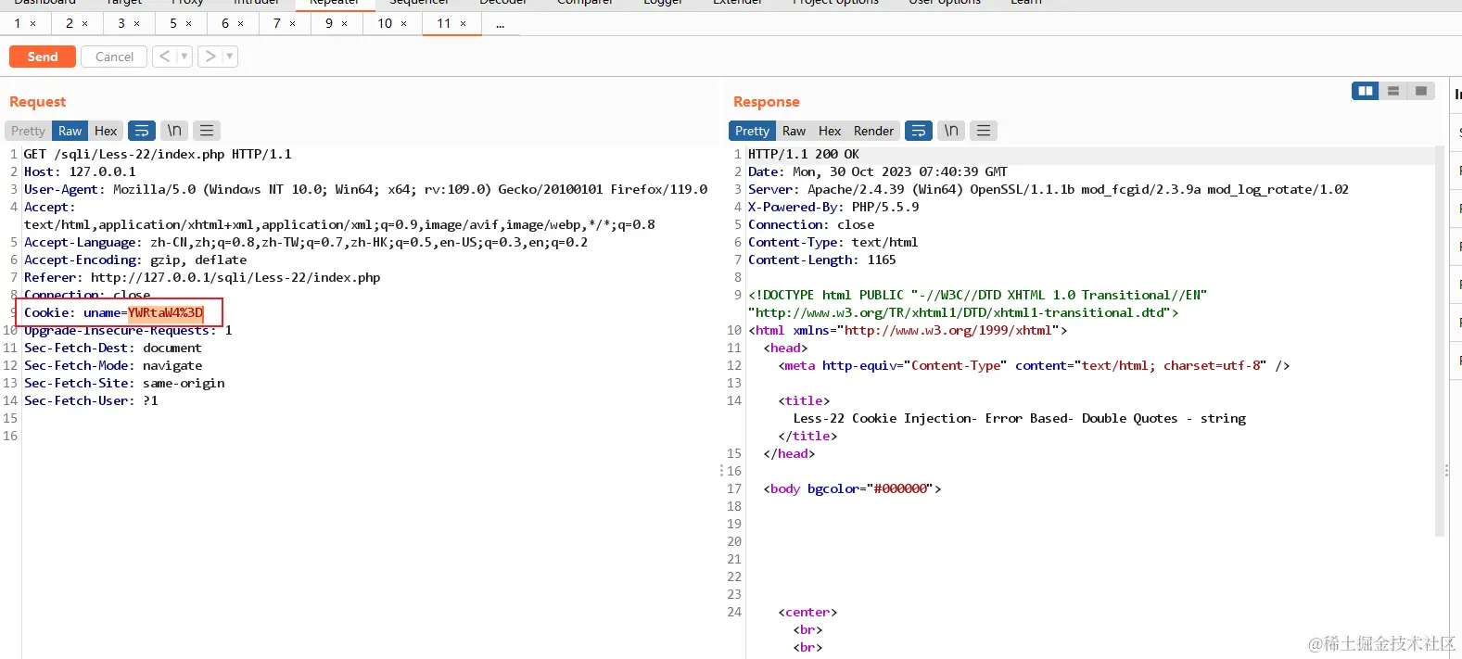Choose top-bottom layout icon
The height and width of the screenshot is (659, 1462).
[1392, 91]
